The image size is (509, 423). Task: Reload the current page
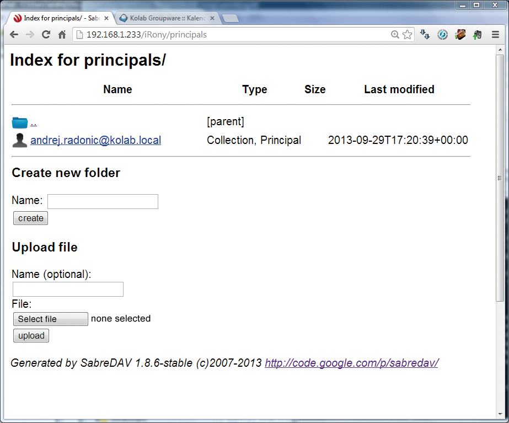click(x=46, y=35)
